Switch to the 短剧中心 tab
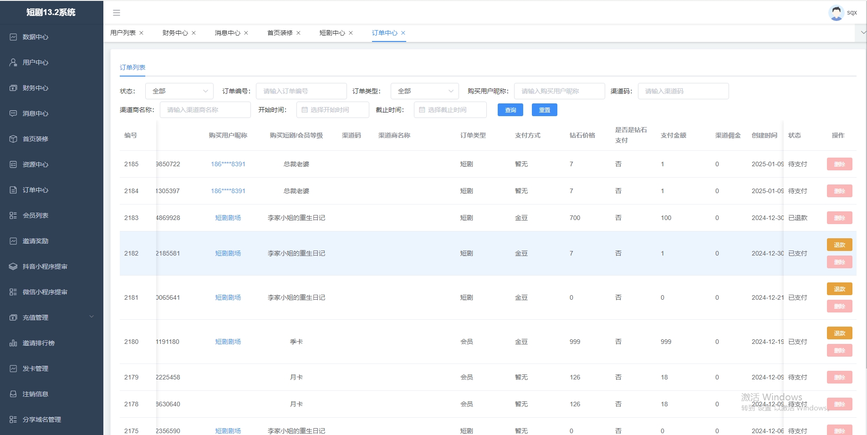Viewport: 867px width, 435px height. (x=332, y=33)
